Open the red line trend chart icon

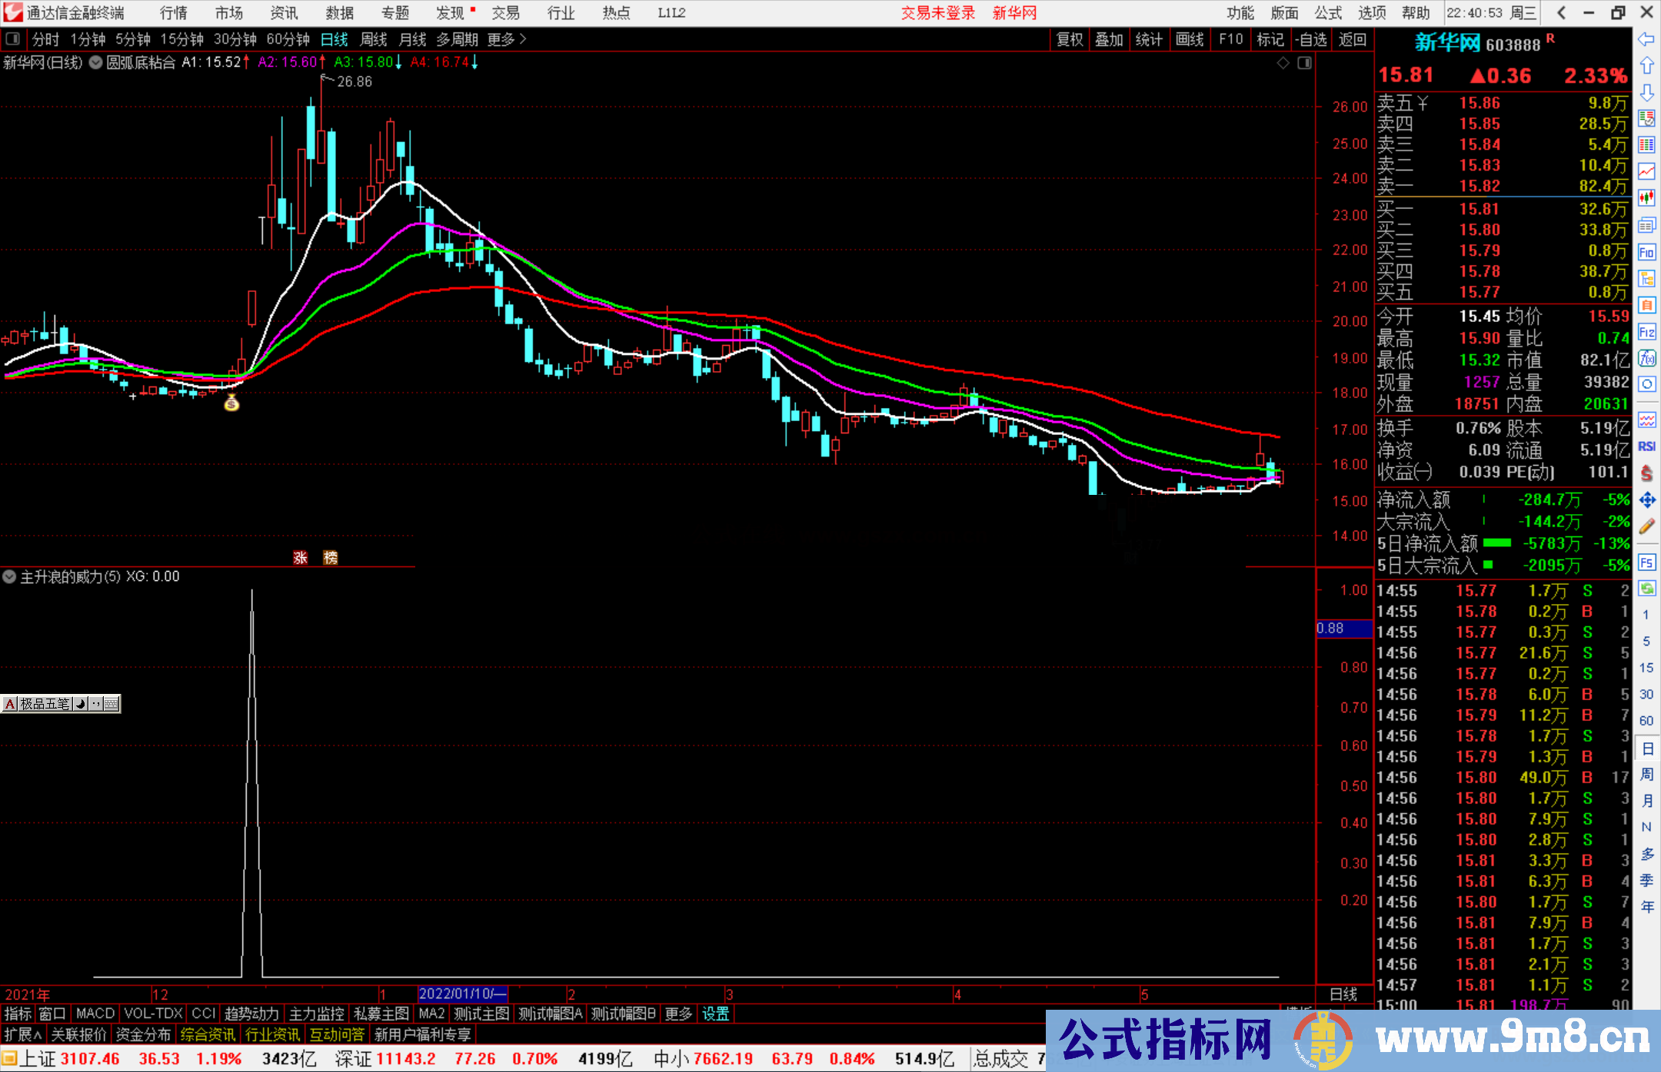1646,171
